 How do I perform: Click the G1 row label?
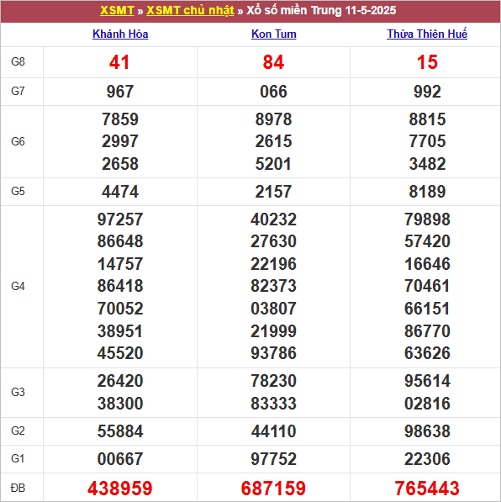(x=18, y=459)
